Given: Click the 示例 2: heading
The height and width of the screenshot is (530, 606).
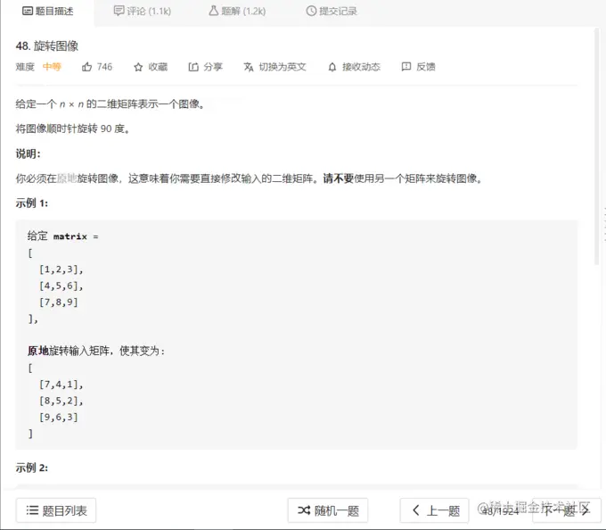Looking at the screenshot, I should pos(32,468).
